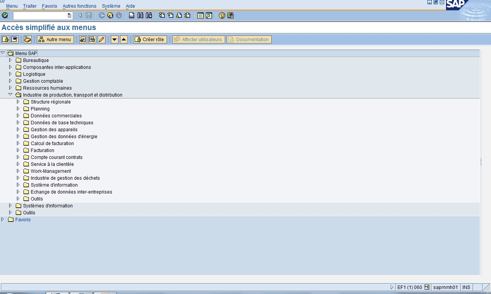The height and width of the screenshot is (294, 491).
Task: Expand the Bureautique folder
Action: coord(10,60)
